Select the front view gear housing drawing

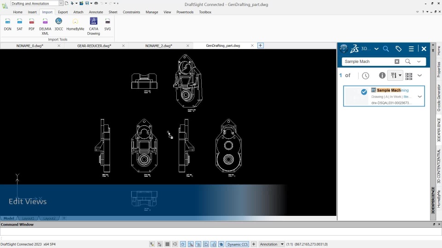[144, 146]
